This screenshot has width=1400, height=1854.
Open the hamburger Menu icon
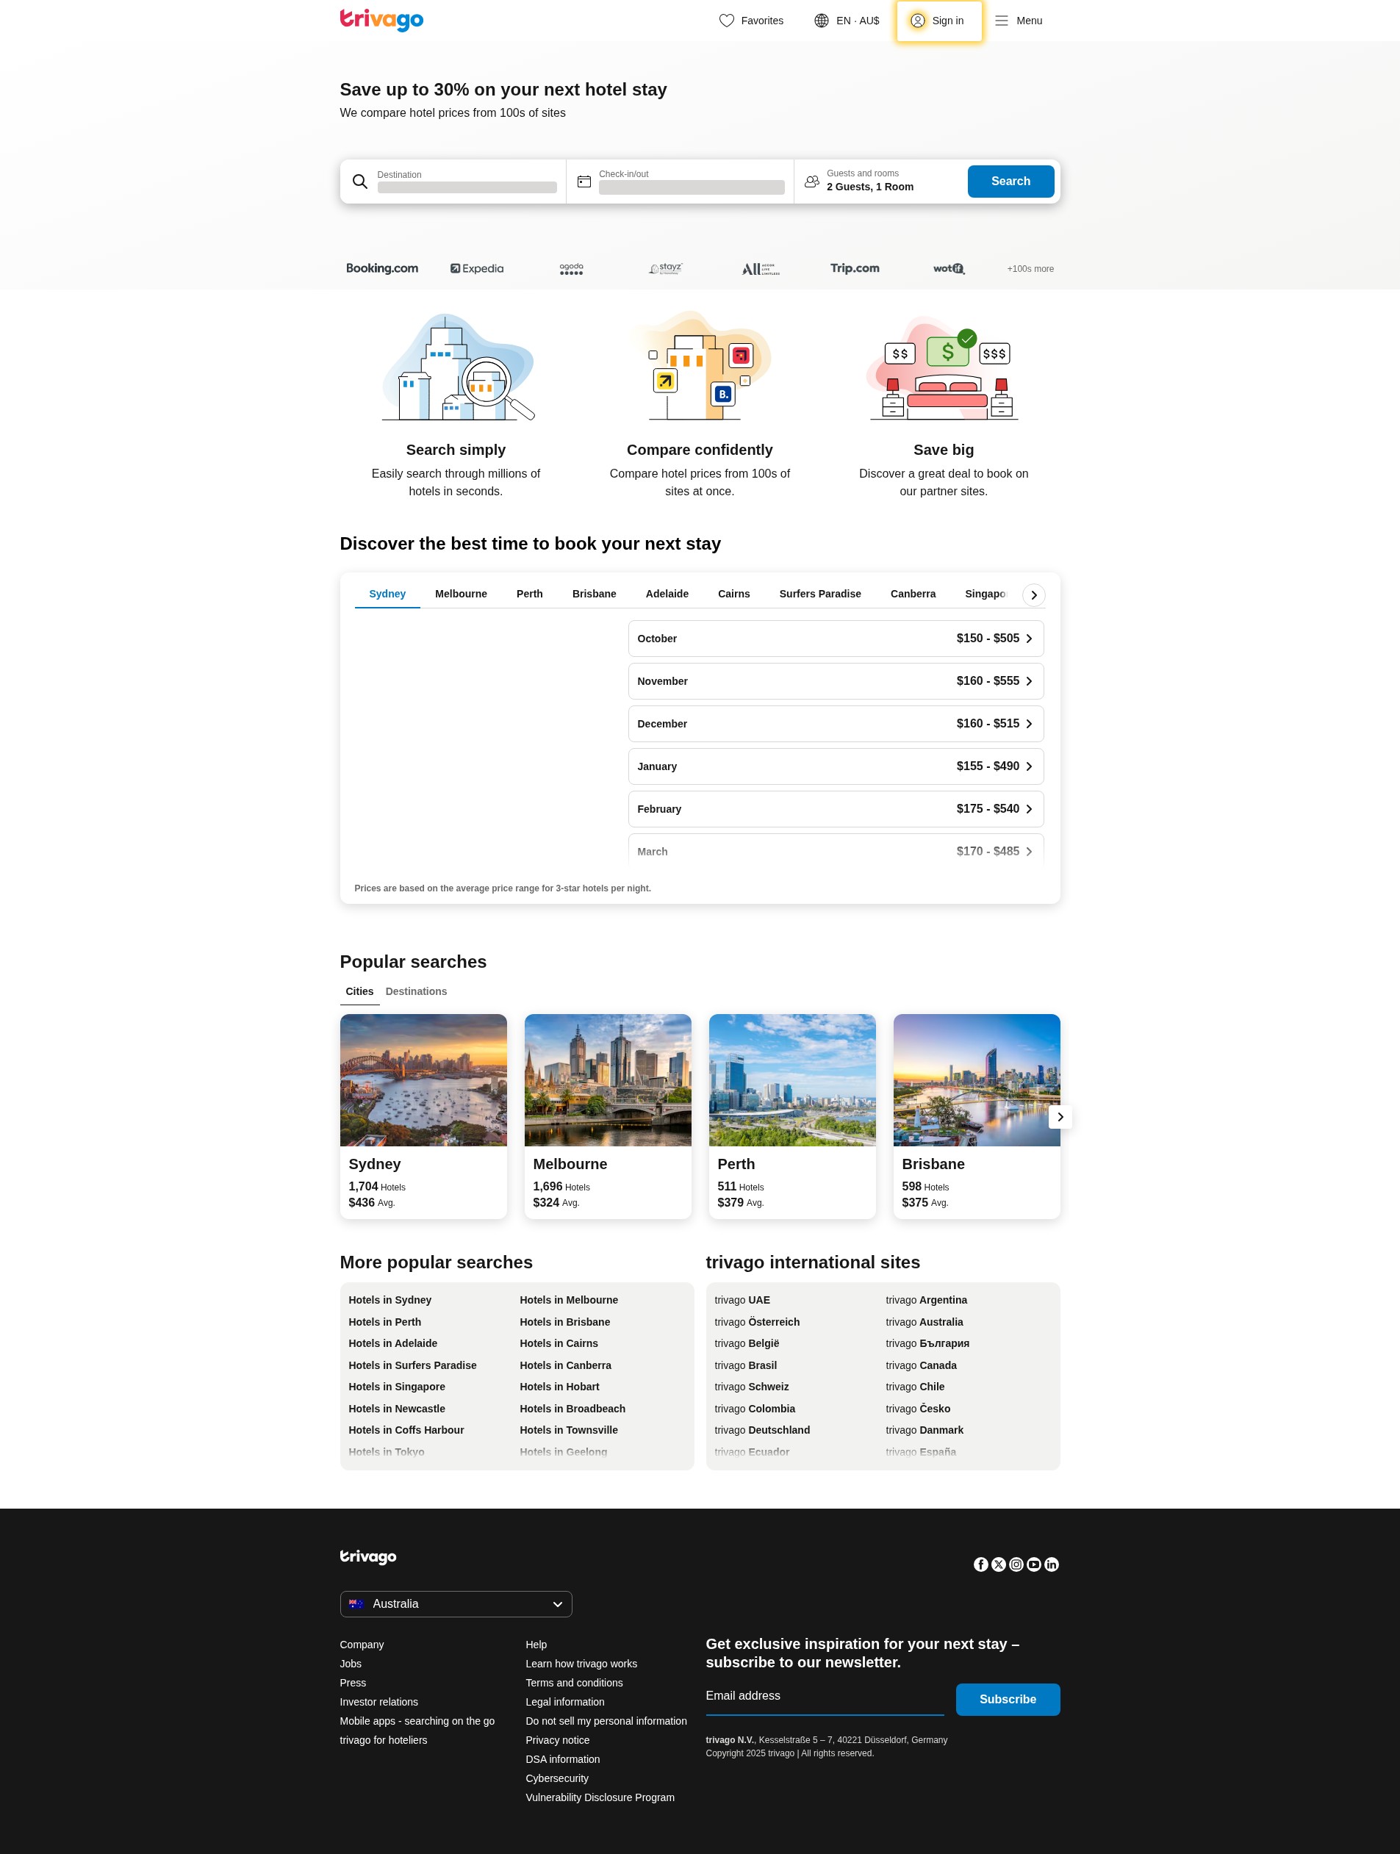click(1001, 20)
